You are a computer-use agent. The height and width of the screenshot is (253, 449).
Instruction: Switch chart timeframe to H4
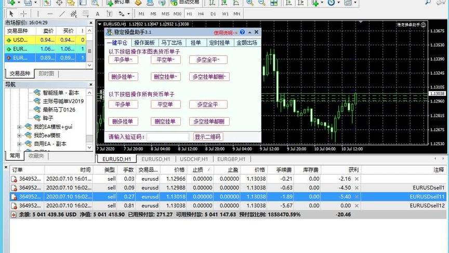pos(201,14)
